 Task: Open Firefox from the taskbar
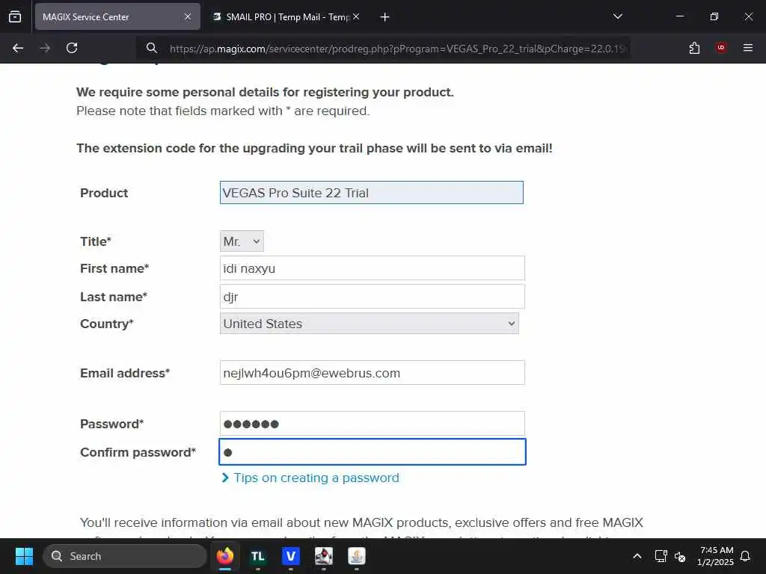pos(225,556)
